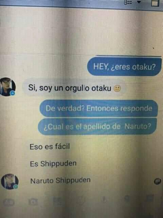163x218 pixels.
Task: Tap the microphone icon in the bottom toolbar
Action: (x=104, y=200)
